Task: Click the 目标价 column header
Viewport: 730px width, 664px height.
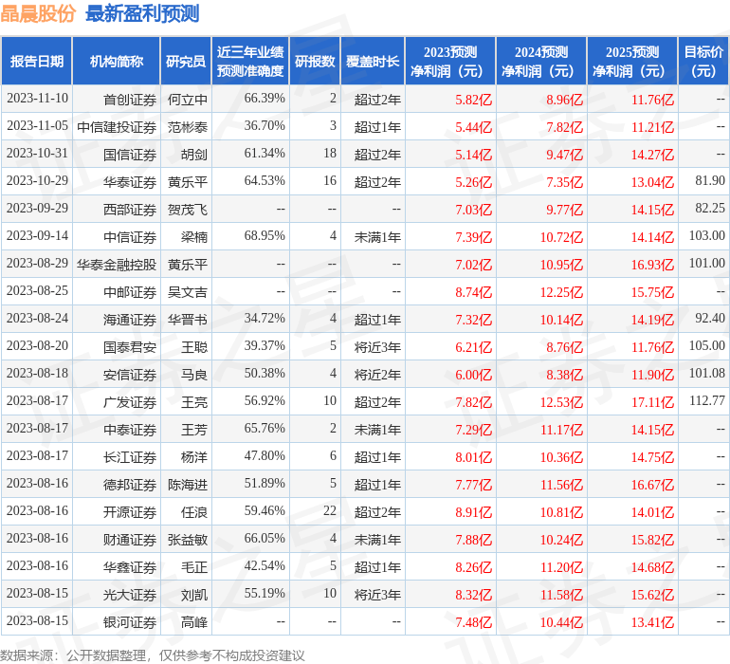Action: 703,61
